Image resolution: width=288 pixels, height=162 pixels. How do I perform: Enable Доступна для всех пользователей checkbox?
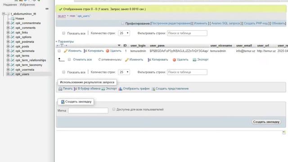(114, 109)
